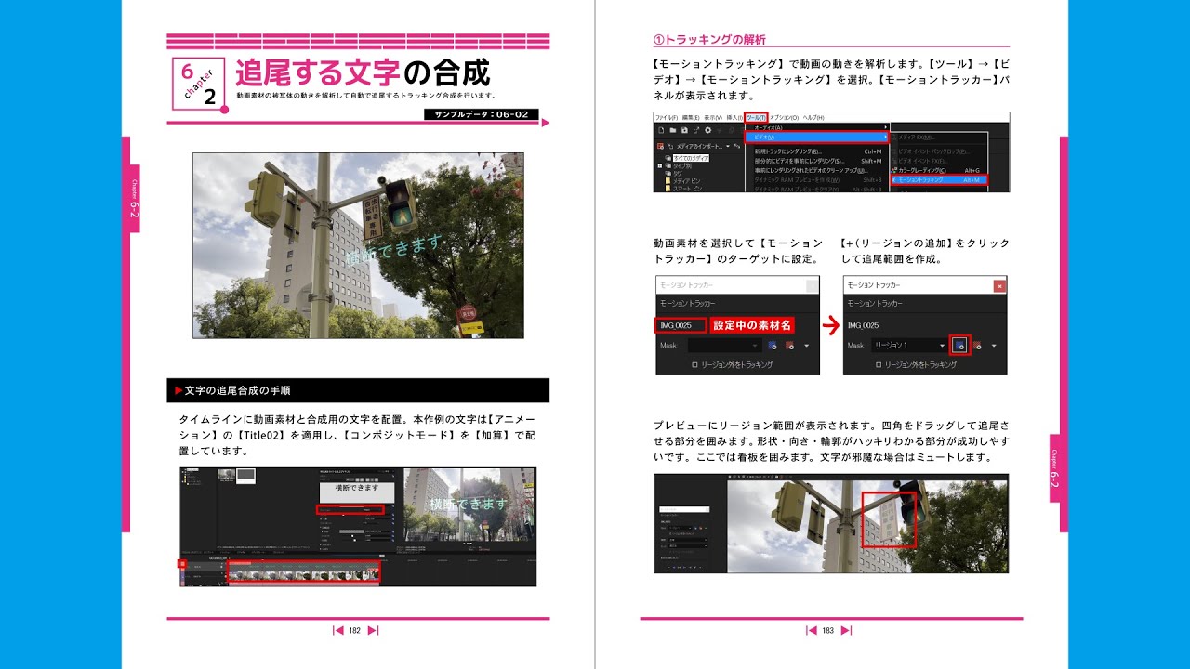The image size is (1190, 669).
Task: Open the オプション(O) menu
Action: tap(784, 117)
